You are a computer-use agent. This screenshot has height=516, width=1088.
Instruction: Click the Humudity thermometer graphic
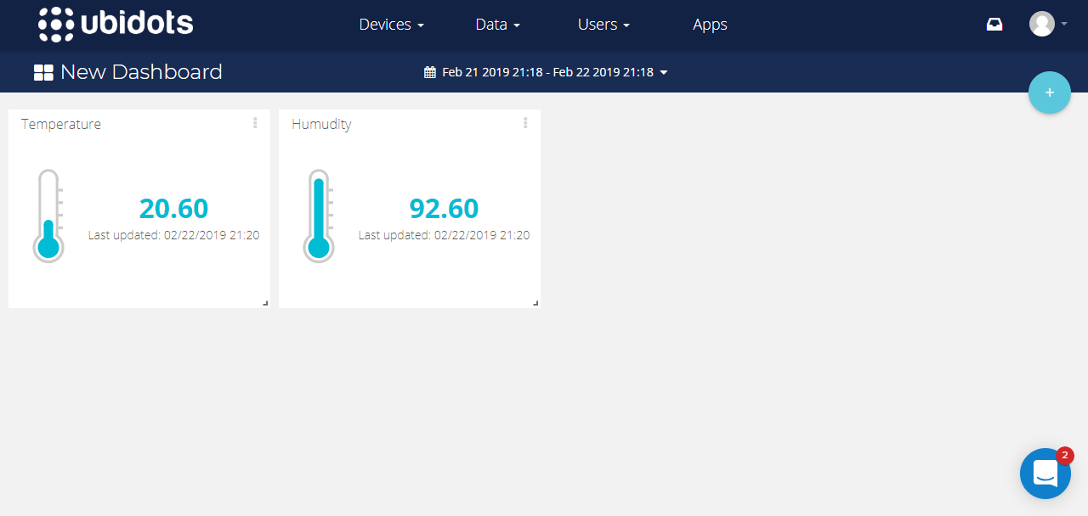pos(319,216)
